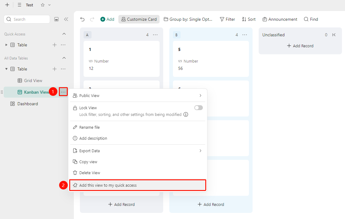Open the dropdown arrow after the star
The image size is (345, 219).
pos(49,5)
